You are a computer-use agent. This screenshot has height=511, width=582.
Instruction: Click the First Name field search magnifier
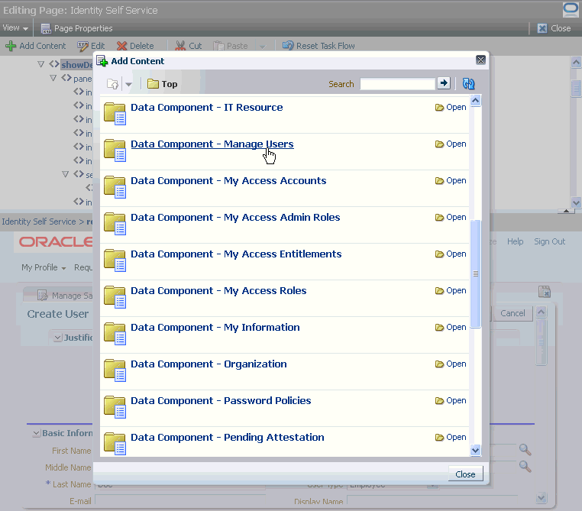pos(525,449)
